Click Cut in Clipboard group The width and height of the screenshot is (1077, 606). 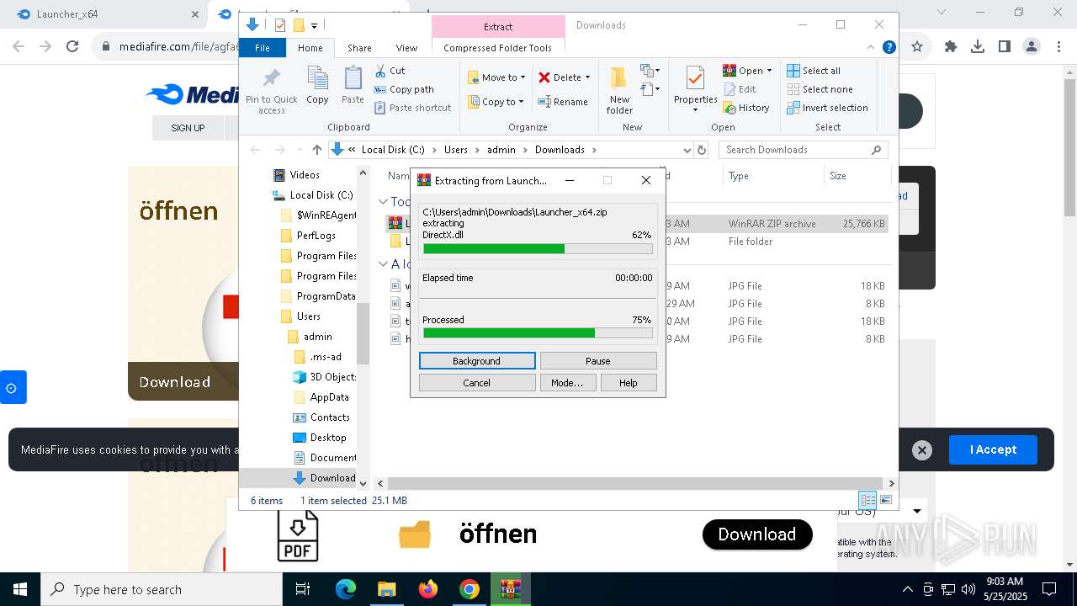pos(390,71)
